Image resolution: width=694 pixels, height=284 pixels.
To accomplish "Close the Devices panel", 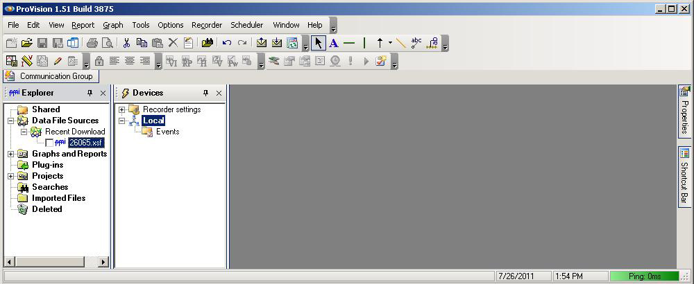I will [219, 93].
